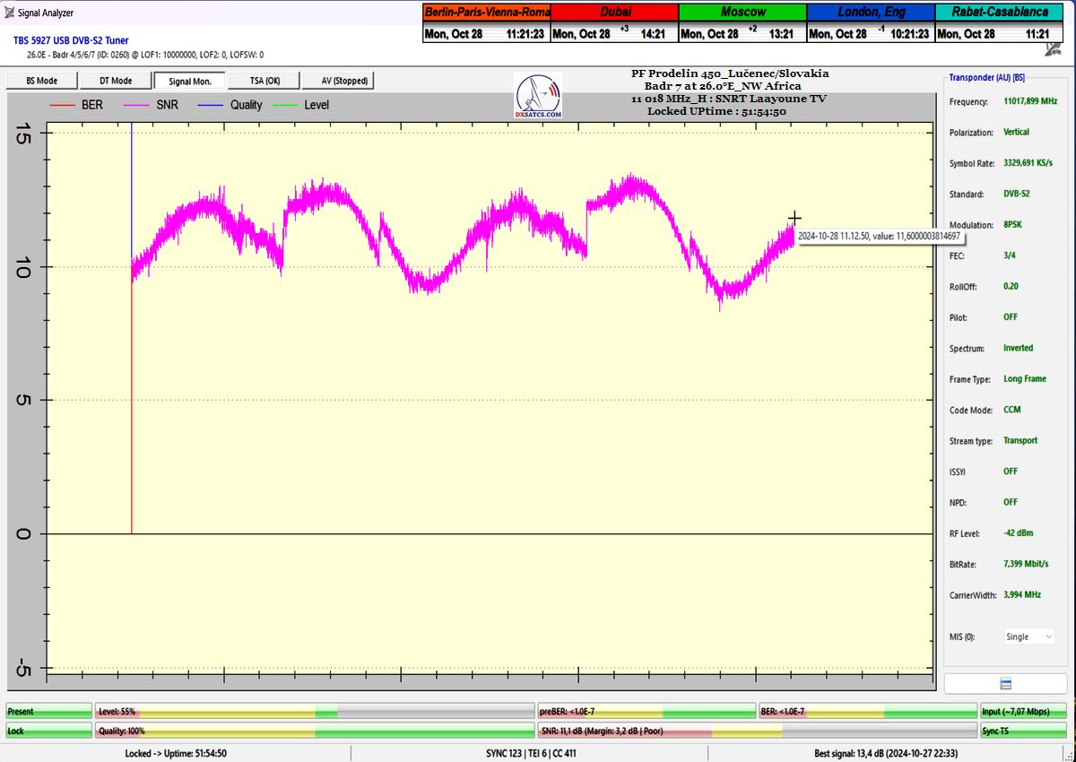Click the blue Quality legend line

(x=213, y=105)
